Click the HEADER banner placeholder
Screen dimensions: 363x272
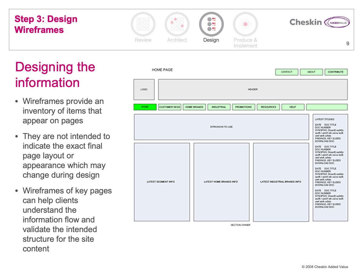253,89
